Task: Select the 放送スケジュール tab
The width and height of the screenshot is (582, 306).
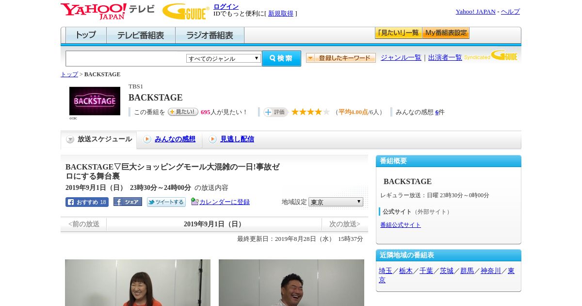Action: 99,139
